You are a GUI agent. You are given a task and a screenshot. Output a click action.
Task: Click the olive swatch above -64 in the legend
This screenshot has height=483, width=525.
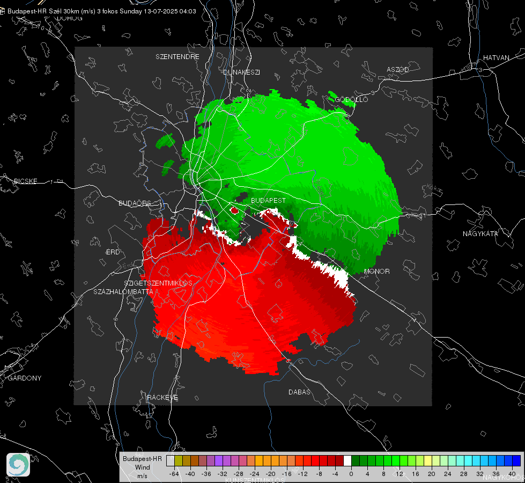coord(179,460)
